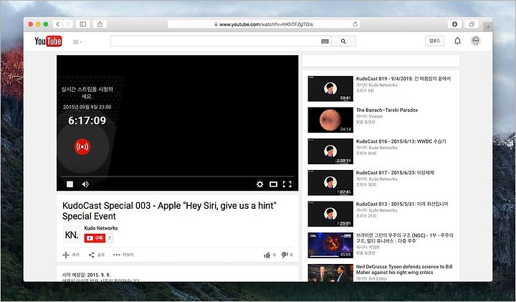The image size is (516, 302).
Task: Open the on-screen keyboard icon in search
Action: click(325, 42)
